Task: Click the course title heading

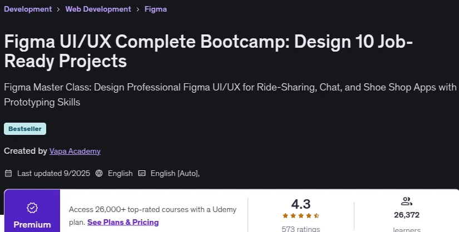Action: (x=209, y=51)
